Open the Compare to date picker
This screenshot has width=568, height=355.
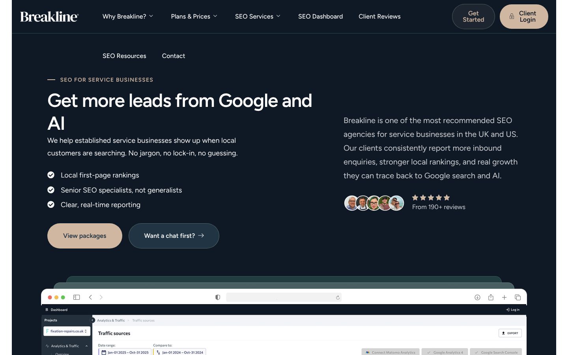179,352
